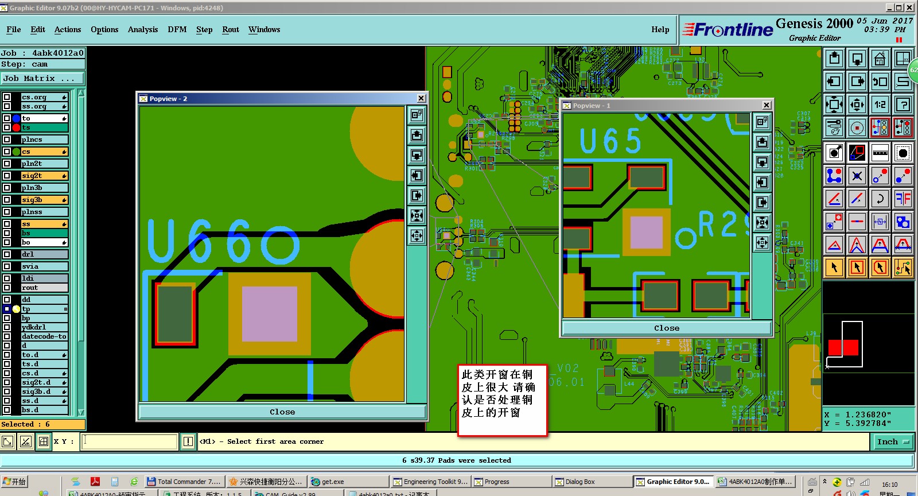Screen dimensions: 918x496
Task: Toggle checkbox for drl layer
Action: [7, 254]
